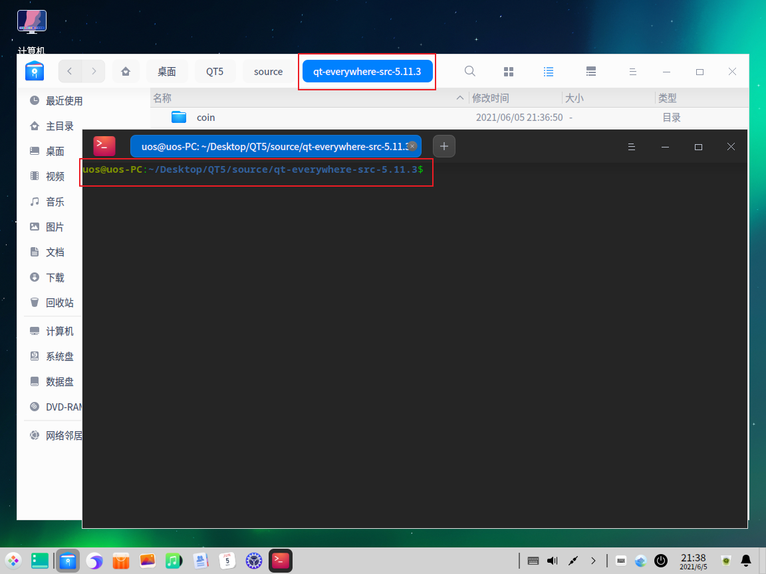Open the onscreen keyboard from the tray

tap(533, 561)
